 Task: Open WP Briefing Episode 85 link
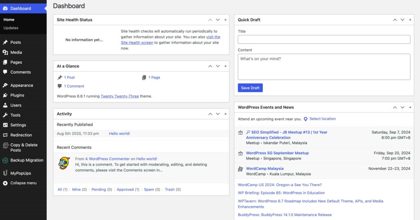tap(281, 193)
